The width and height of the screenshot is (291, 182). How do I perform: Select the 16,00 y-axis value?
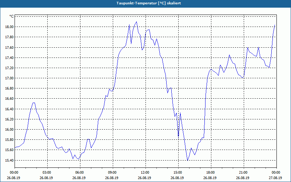click(10, 129)
